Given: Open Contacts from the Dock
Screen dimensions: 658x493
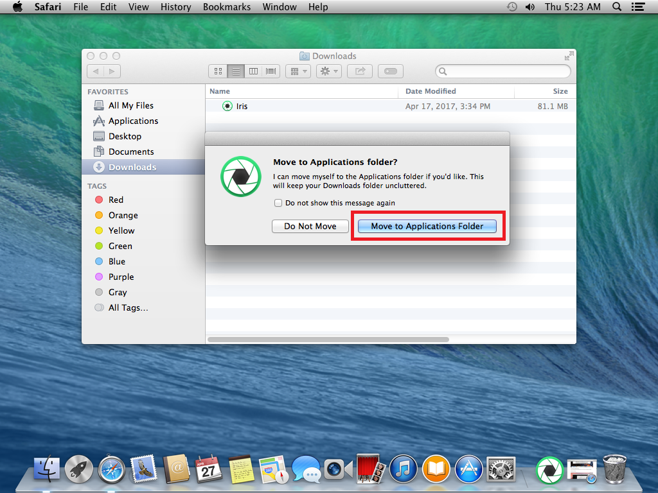Looking at the screenshot, I should [x=176, y=469].
